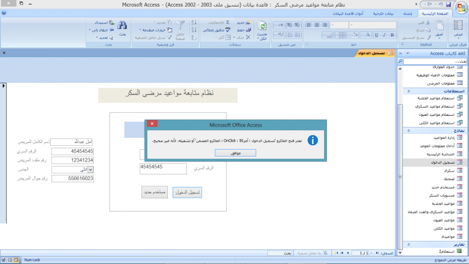This screenshot has width=469, height=264.
Task: Click the record search (بحث) box
Action: point(280,253)
